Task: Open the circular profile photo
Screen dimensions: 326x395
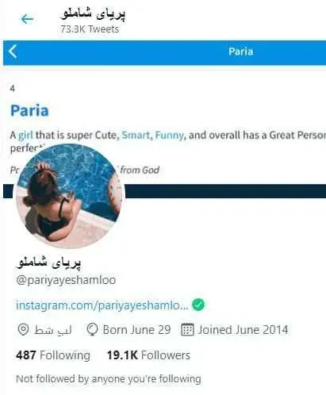Action: (x=69, y=196)
